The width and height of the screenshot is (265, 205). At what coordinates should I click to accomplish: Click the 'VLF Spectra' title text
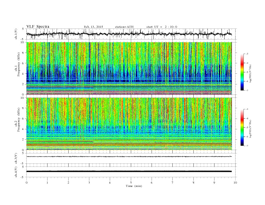(x=38, y=26)
